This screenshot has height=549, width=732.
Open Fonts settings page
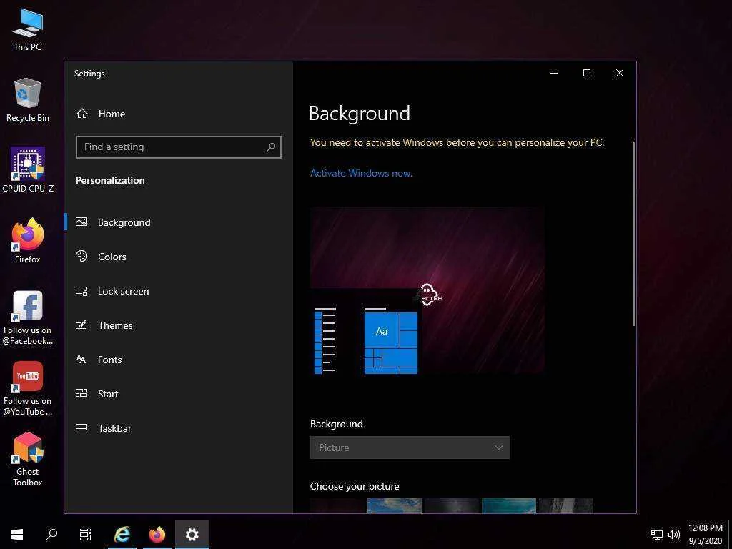coord(178,360)
